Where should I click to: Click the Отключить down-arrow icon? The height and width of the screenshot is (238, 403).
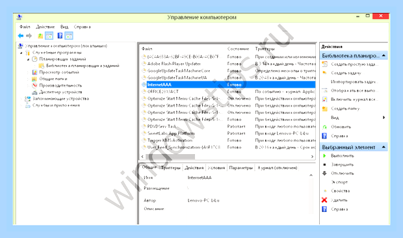pos(324,173)
